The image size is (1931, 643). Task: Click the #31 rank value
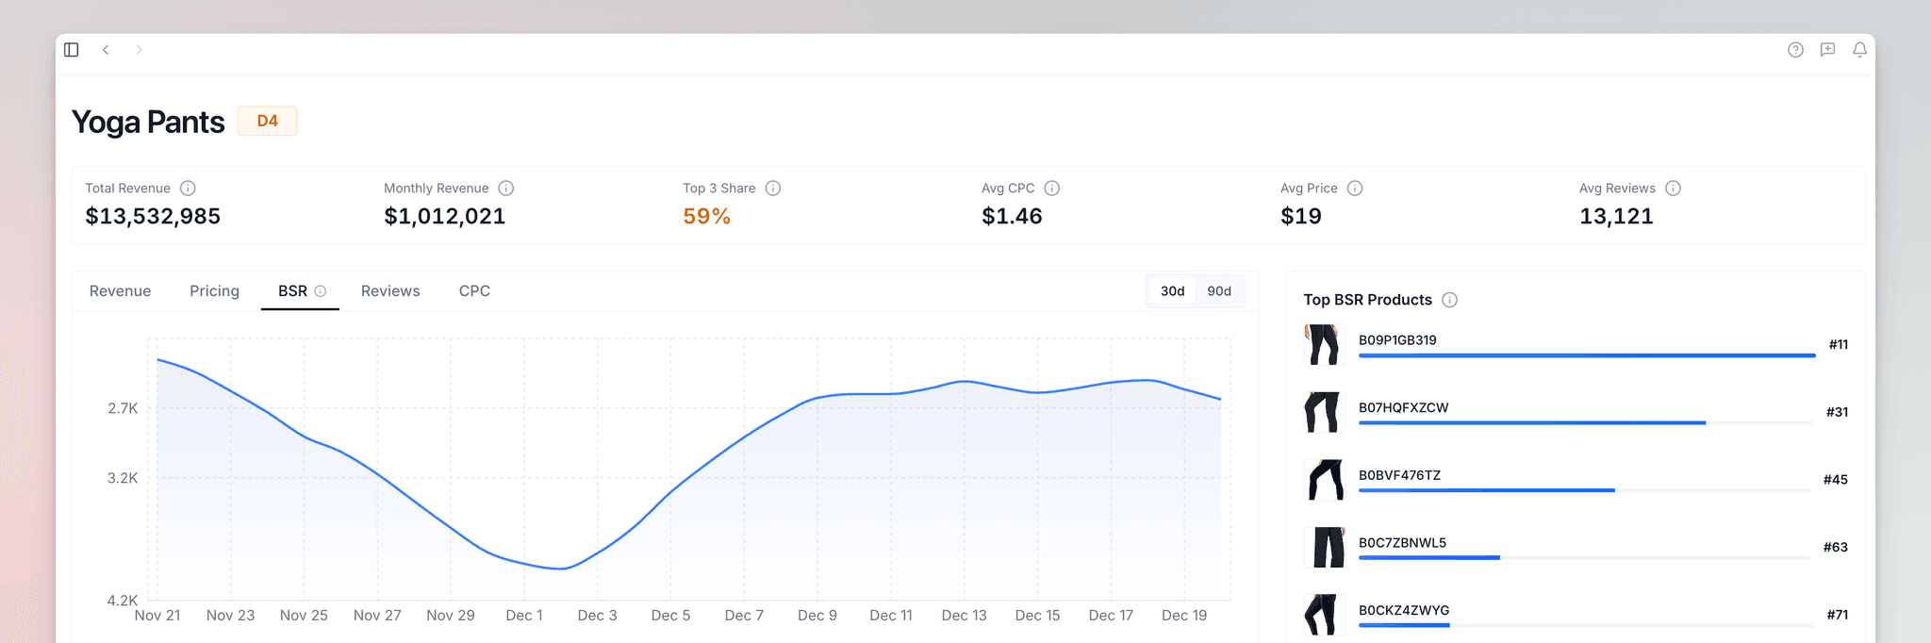[x=1837, y=412]
